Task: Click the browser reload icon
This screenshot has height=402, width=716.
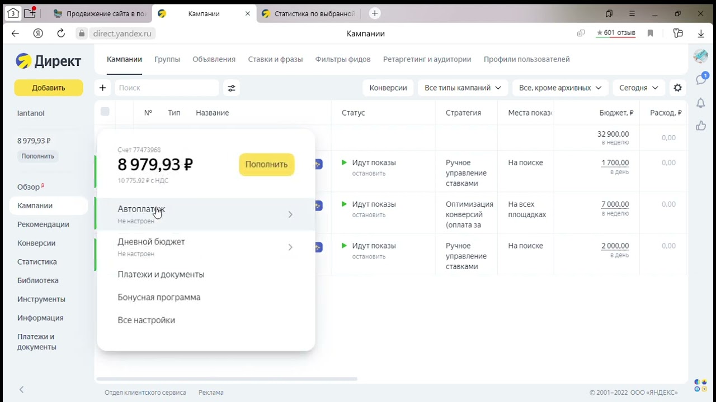Action: coord(61,33)
